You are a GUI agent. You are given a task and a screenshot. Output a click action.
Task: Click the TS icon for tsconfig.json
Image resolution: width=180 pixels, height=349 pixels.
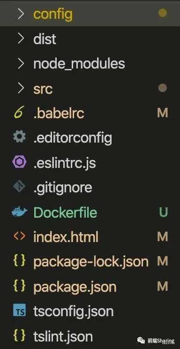19,311
